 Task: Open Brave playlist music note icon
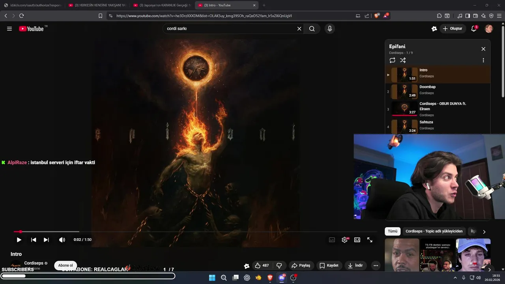[460, 16]
